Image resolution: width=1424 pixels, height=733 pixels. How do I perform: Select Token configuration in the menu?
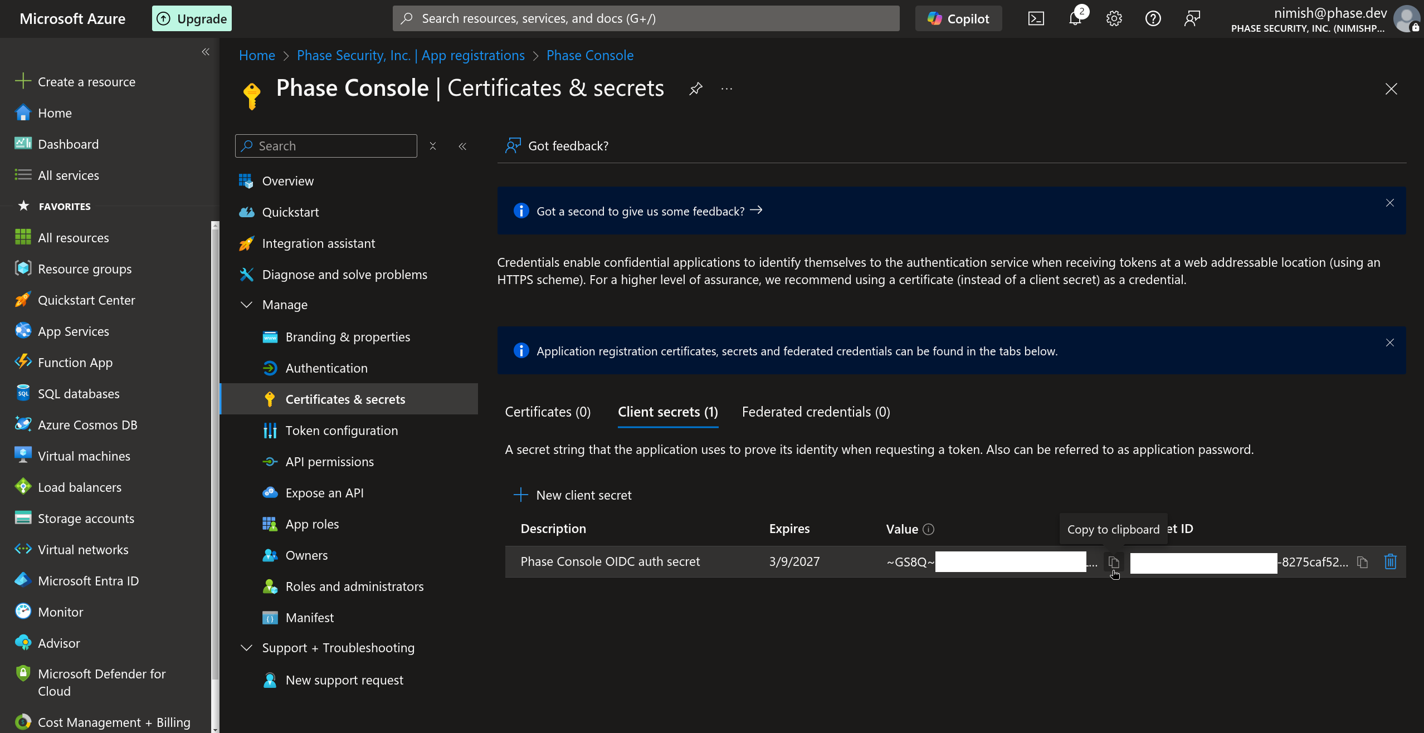(342, 430)
